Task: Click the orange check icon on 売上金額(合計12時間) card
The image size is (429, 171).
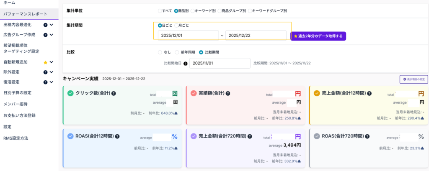Action: pos(317,93)
